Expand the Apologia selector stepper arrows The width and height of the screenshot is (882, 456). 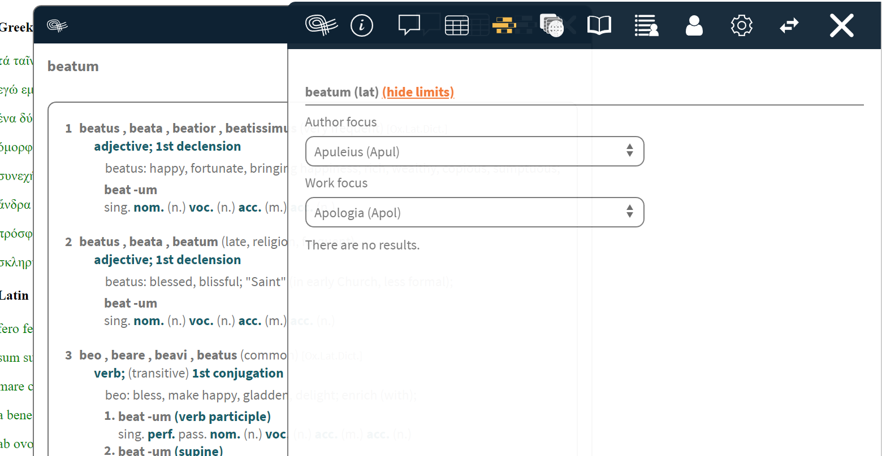coord(629,212)
